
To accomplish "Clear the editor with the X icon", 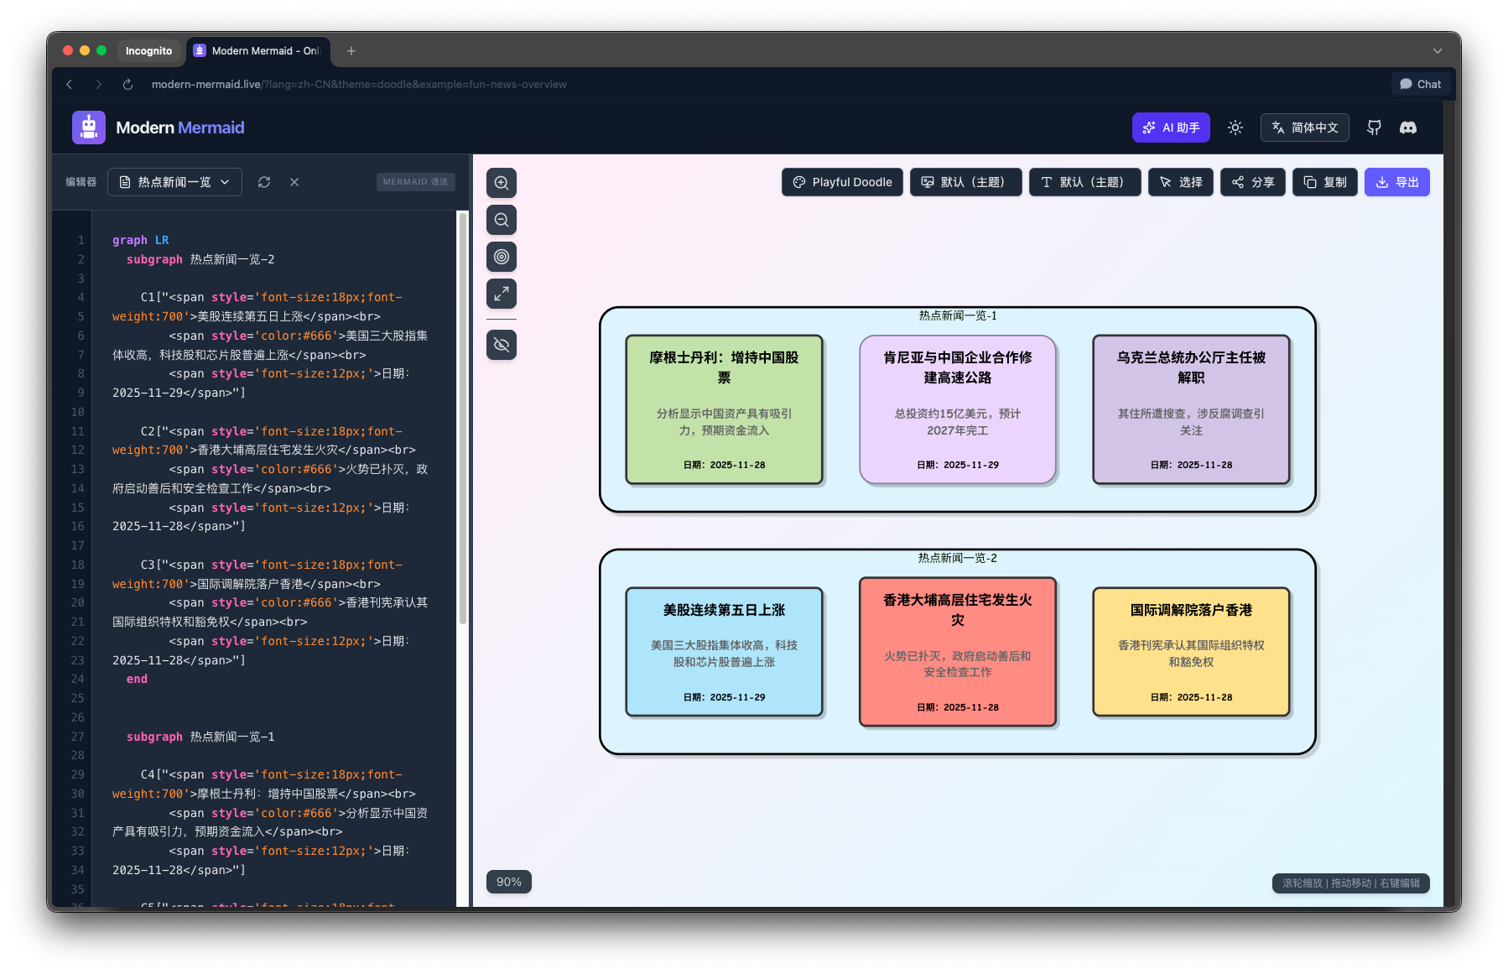I will point(294,182).
